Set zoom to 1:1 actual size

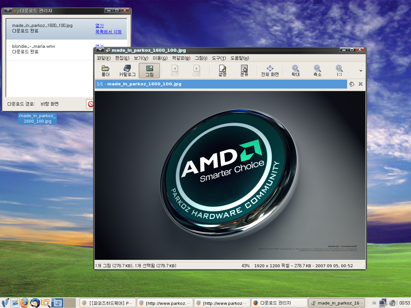(x=339, y=71)
